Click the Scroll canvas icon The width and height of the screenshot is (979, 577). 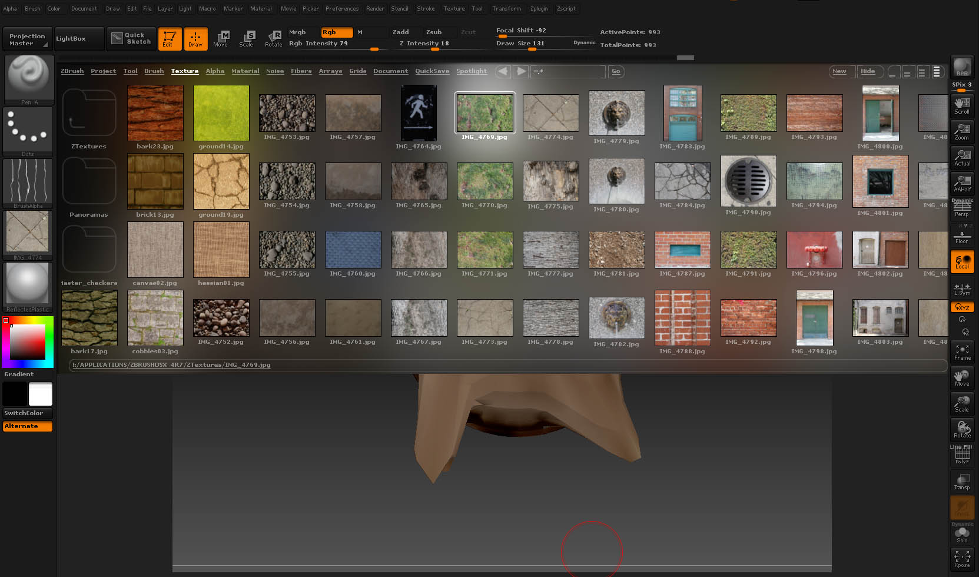[962, 105]
